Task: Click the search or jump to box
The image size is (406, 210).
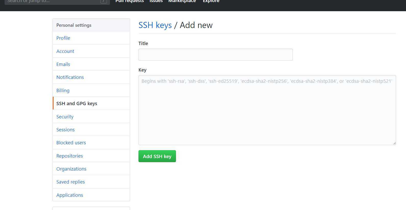Action: 57,2
